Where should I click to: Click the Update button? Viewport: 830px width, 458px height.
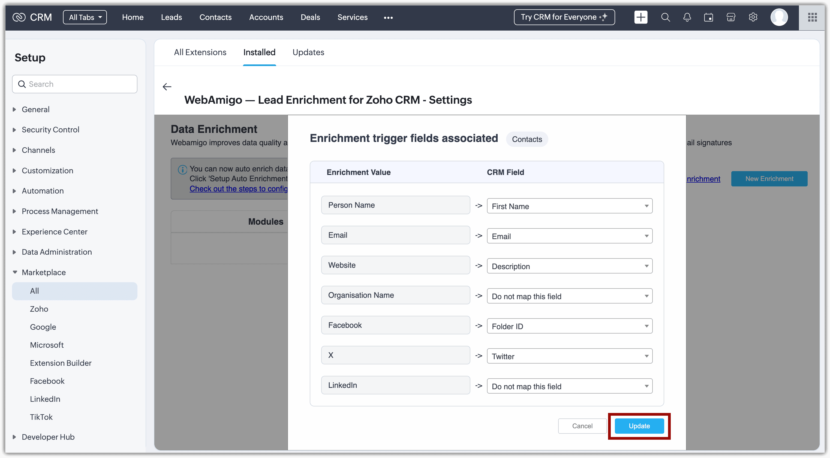[x=639, y=426]
